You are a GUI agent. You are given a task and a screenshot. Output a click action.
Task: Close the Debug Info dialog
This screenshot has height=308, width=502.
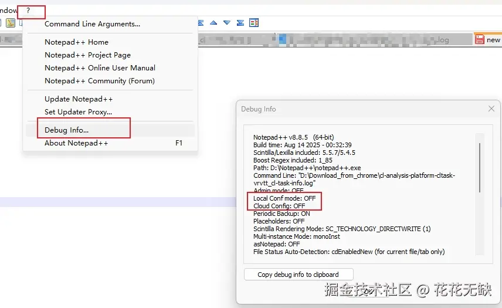pos(491,109)
